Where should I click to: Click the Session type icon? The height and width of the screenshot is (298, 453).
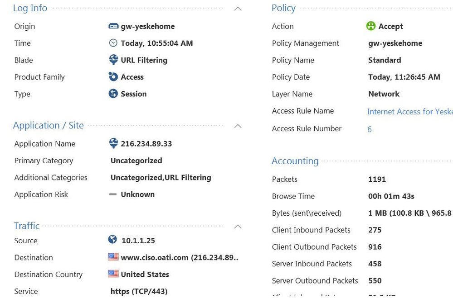(113, 94)
